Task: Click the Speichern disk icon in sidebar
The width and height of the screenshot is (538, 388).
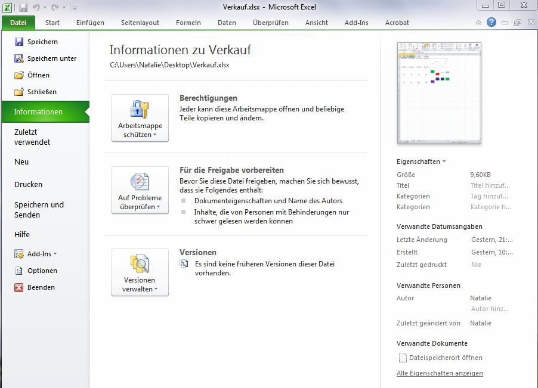Action: pos(19,42)
